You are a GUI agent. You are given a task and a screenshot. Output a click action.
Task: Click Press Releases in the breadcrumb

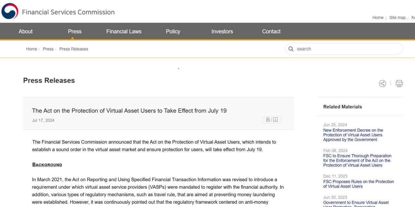click(74, 49)
